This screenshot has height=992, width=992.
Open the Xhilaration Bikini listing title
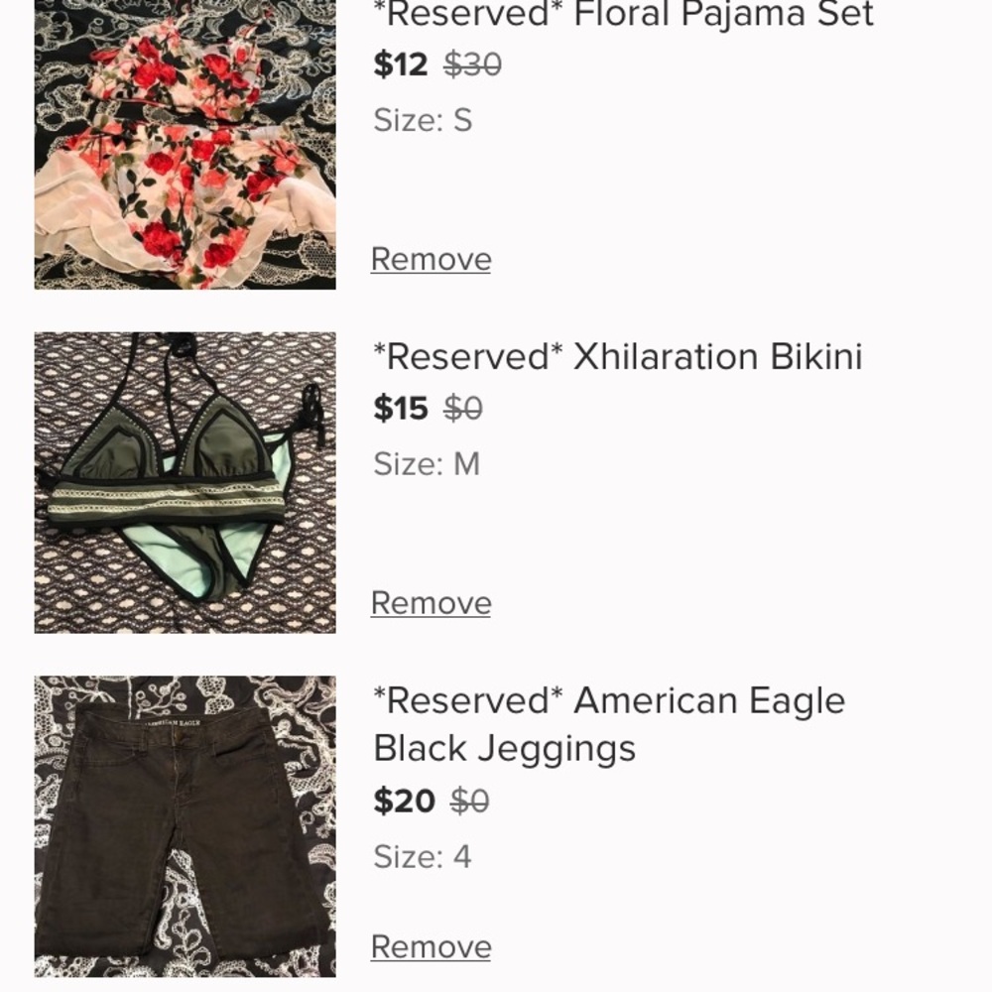tap(617, 356)
